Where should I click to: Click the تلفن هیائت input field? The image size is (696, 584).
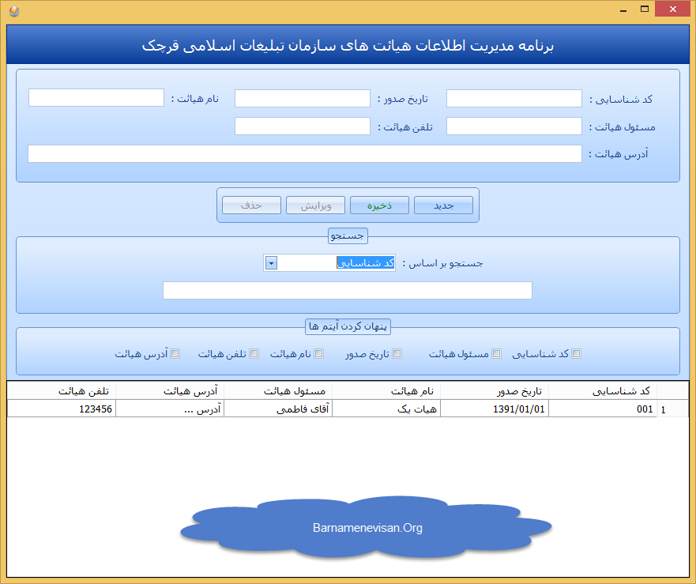(302, 126)
